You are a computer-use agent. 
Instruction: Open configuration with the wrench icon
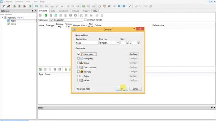click(x=130, y=6)
